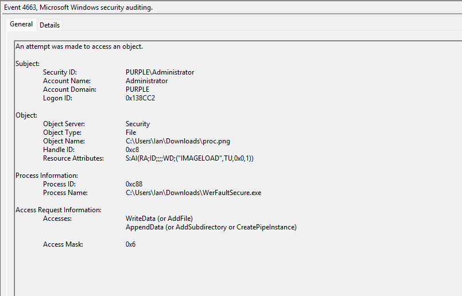This screenshot has height=296, width=462.
Task: Click the AppendData access entry line
Action: [x=211, y=227]
